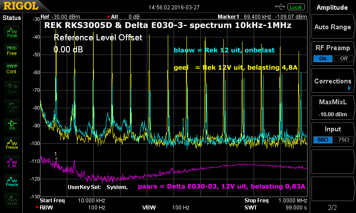Viewport: 356px width, 213px height.
Task: Click the 2/2 menu page indicator
Action: point(332,207)
